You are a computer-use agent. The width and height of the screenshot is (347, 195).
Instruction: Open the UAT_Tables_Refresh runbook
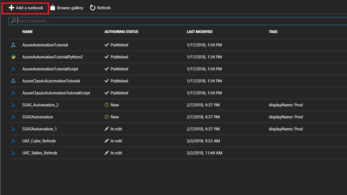(x=40, y=153)
